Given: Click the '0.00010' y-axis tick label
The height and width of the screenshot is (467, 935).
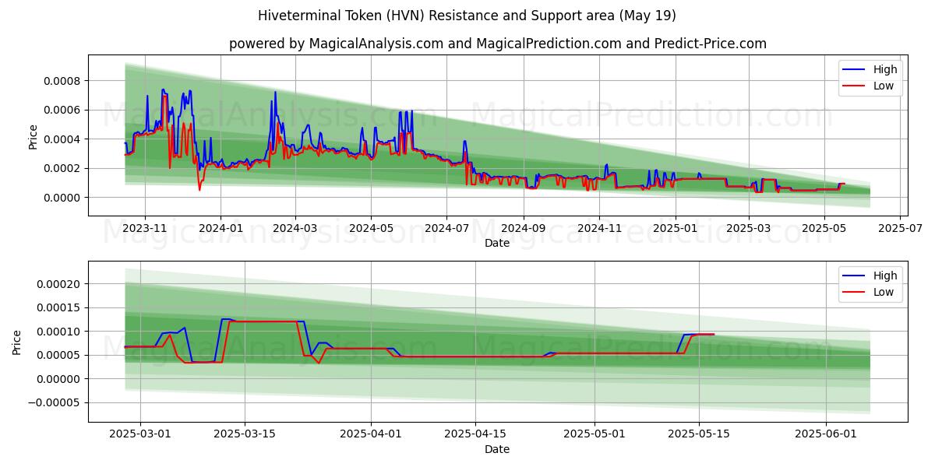Looking at the screenshot, I should (x=60, y=332).
